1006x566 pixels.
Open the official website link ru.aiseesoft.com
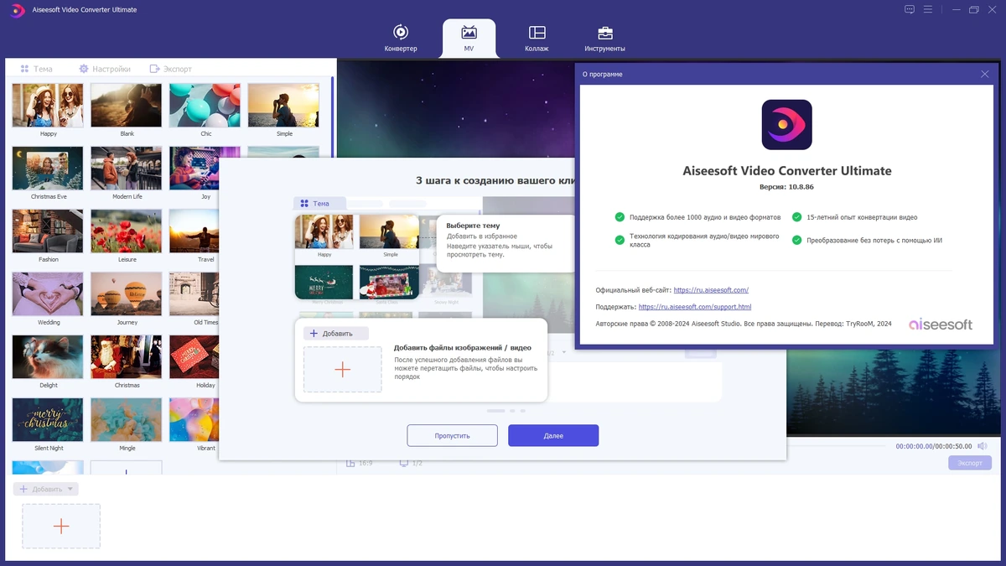click(x=711, y=290)
